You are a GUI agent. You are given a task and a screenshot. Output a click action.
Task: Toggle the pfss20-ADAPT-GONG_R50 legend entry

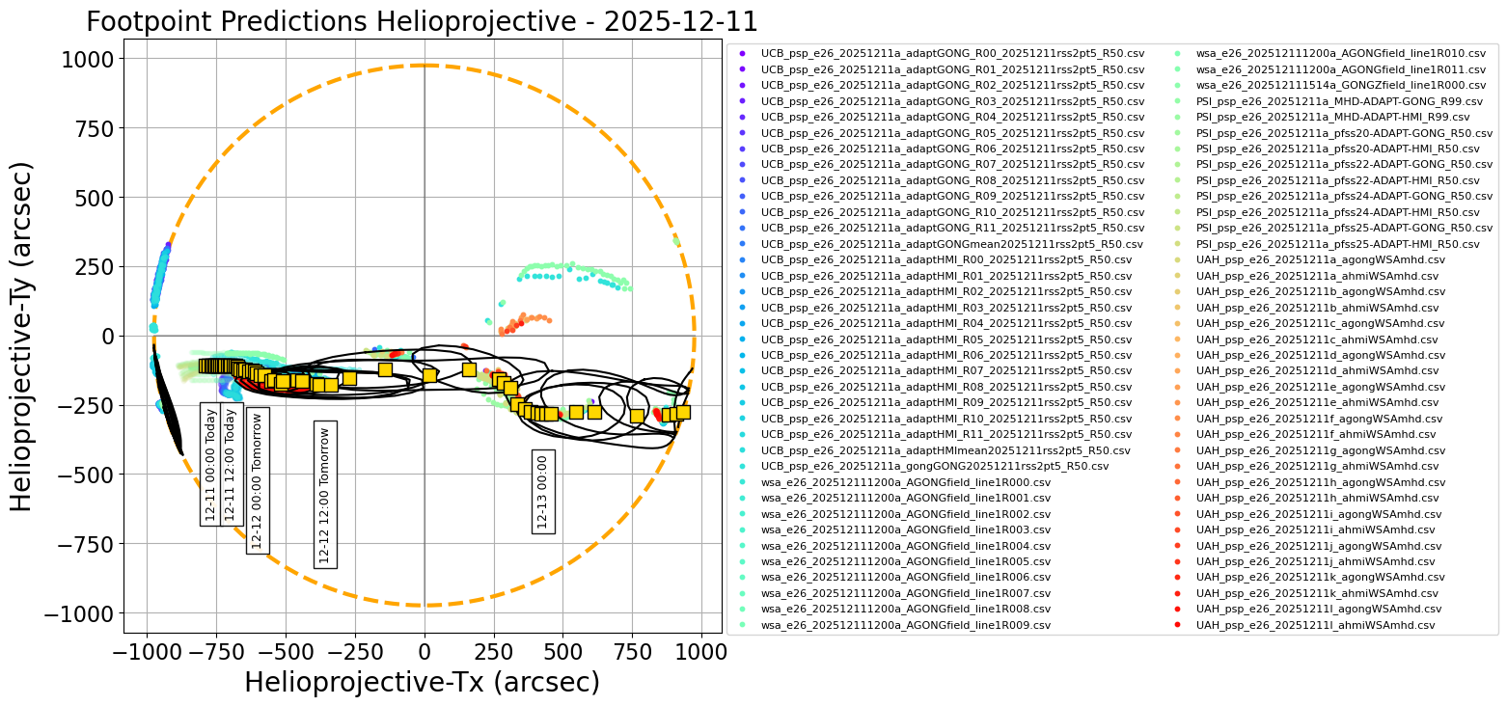(1179, 133)
